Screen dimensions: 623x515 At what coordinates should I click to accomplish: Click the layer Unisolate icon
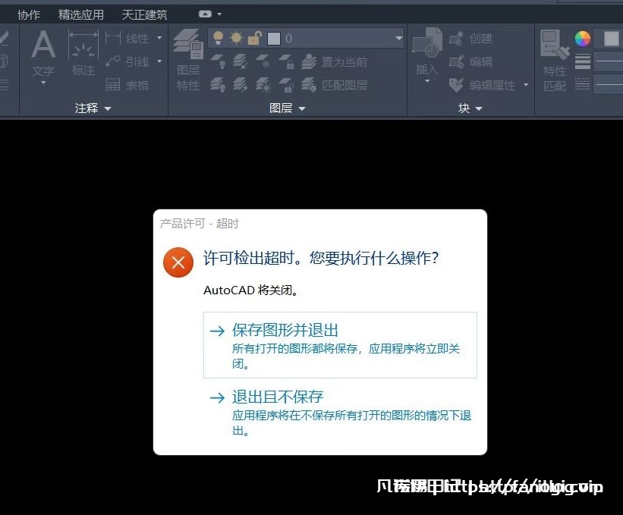coord(240,85)
